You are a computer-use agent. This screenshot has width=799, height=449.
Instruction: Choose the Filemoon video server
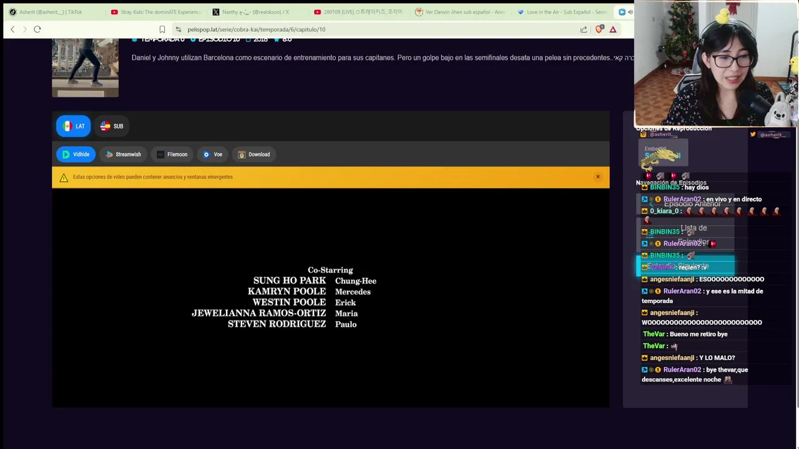tap(172, 155)
